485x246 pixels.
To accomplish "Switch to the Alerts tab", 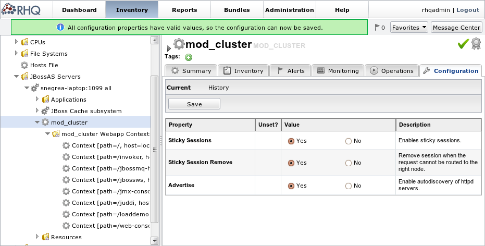I will [291, 70].
